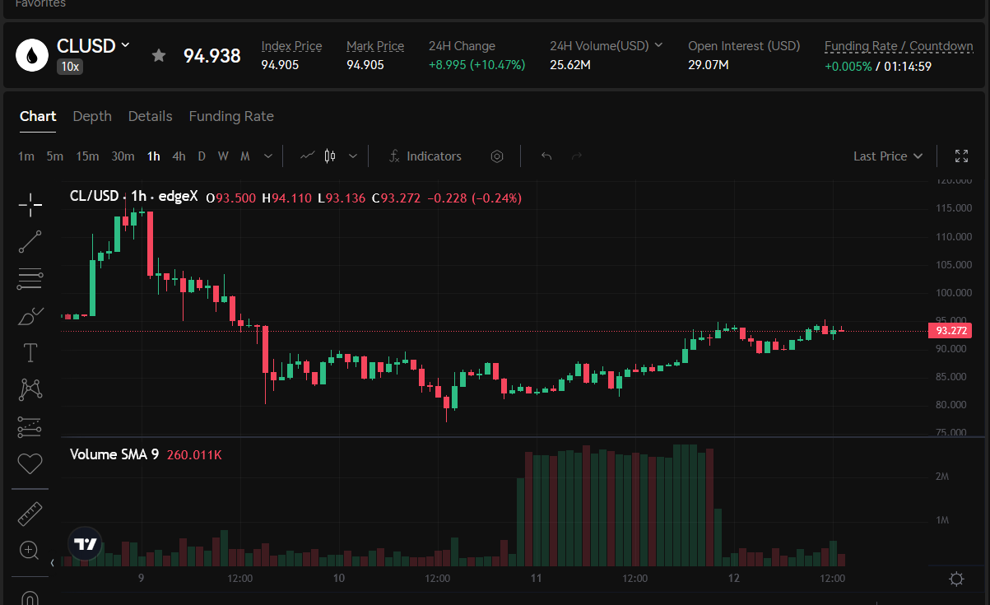Open the forecasting and measurement tools
Image resolution: width=990 pixels, height=605 pixels.
click(x=30, y=426)
